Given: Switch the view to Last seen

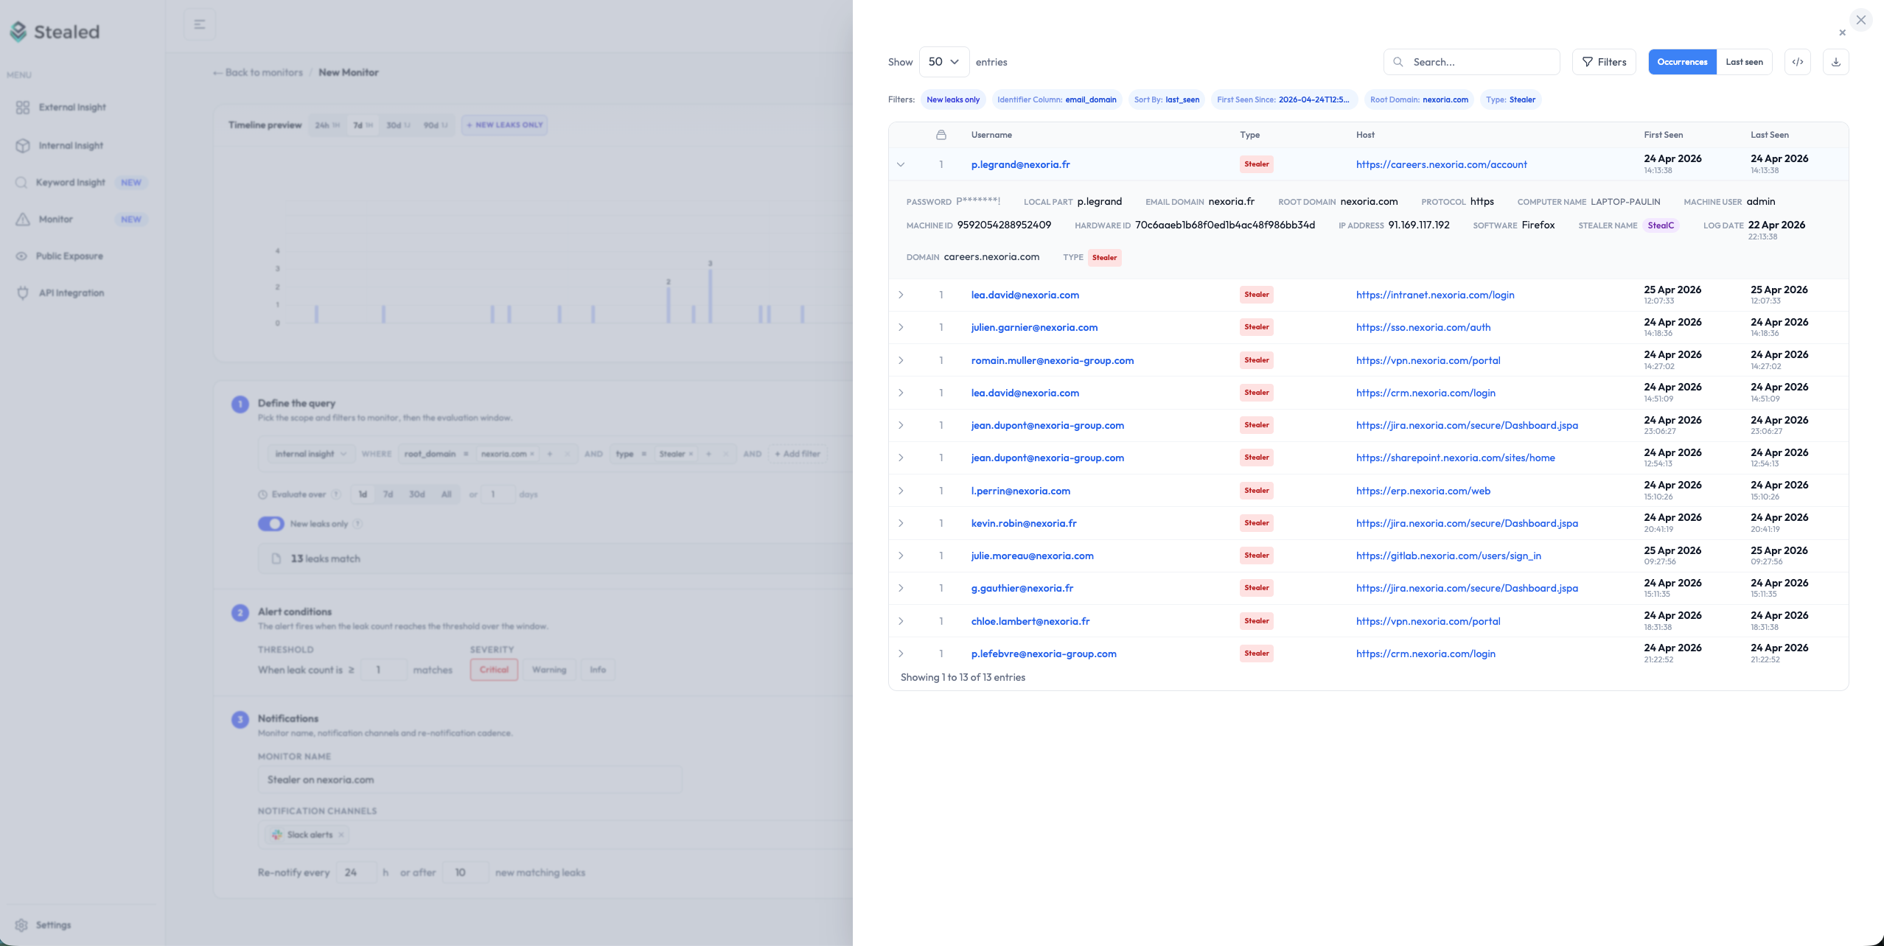Looking at the screenshot, I should point(1744,62).
